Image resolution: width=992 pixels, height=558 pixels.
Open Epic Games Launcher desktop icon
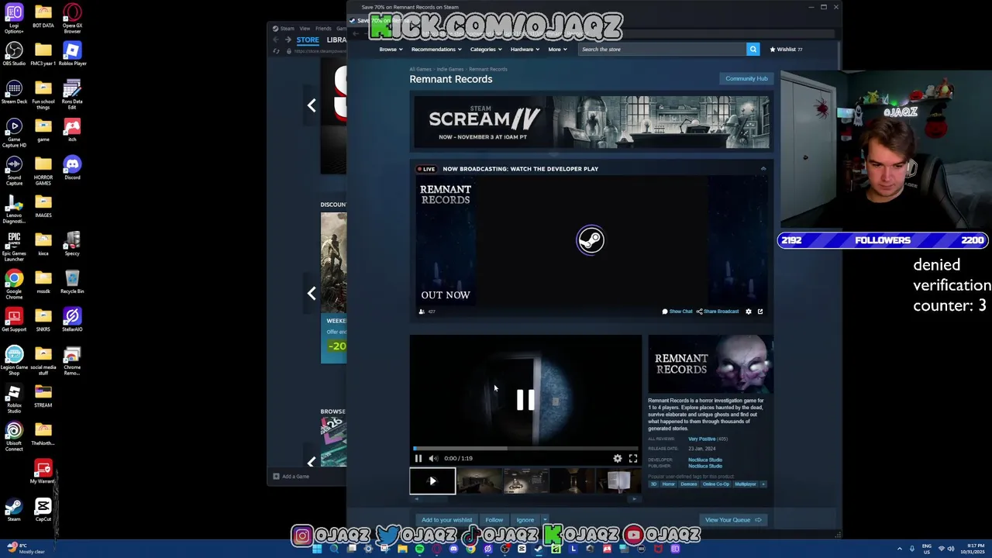point(14,246)
